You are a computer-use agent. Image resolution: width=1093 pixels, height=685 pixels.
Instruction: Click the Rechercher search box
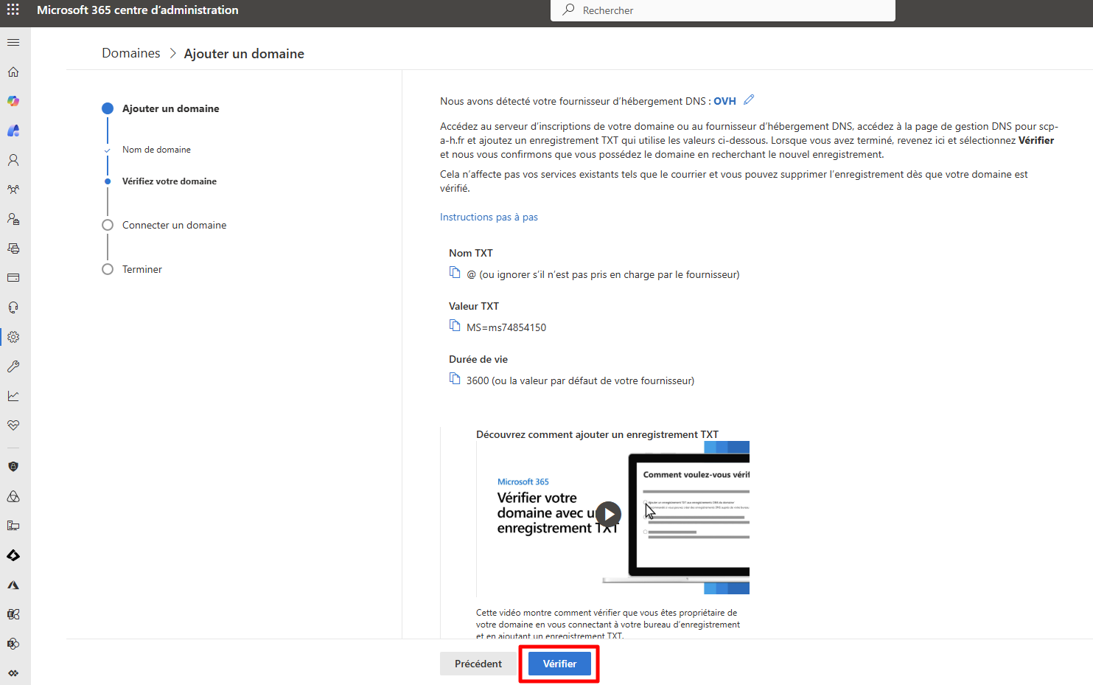coord(722,10)
